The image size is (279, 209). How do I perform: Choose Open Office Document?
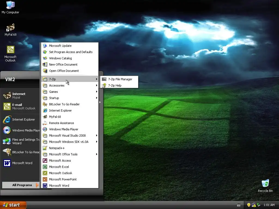click(x=70, y=71)
